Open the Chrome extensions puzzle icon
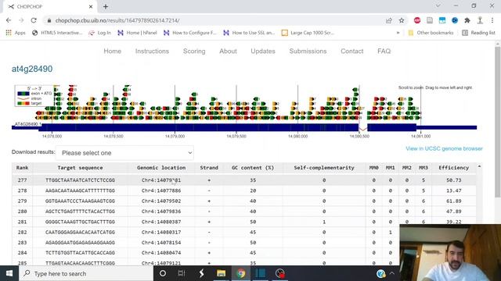Image resolution: width=501 pixels, height=281 pixels. click(467, 20)
